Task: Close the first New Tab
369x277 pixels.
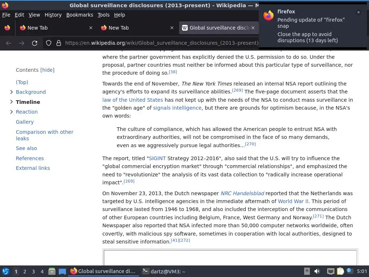Action: tap(90, 28)
